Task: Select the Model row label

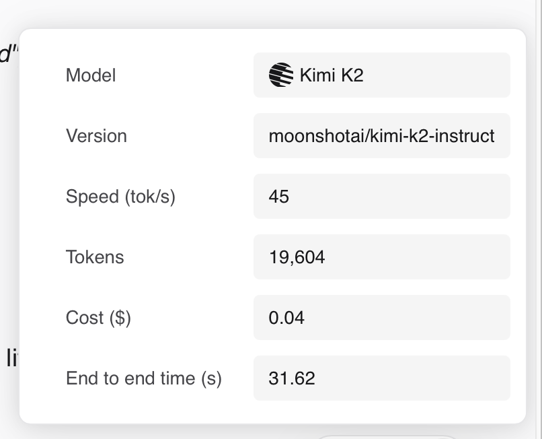Action: (x=91, y=75)
